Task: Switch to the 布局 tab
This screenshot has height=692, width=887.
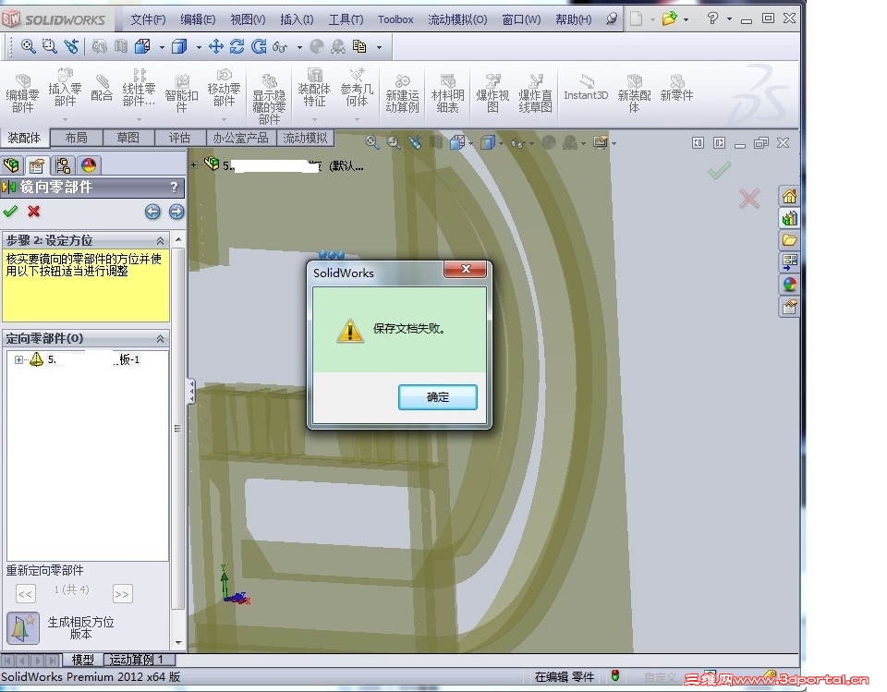Action: click(77, 138)
